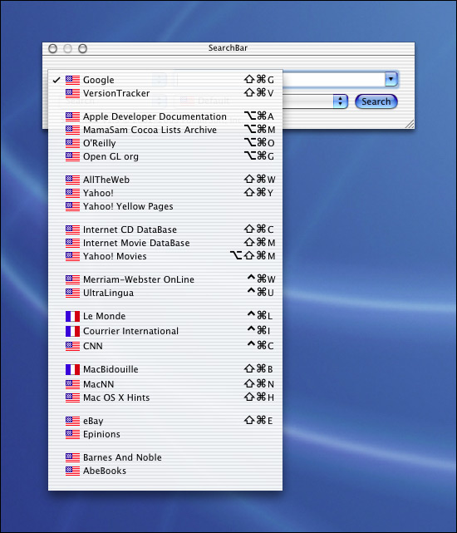The height and width of the screenshot is (533, 457).
Task: Select Yahoo! Movies entry
Action: (x=165, y=256)
